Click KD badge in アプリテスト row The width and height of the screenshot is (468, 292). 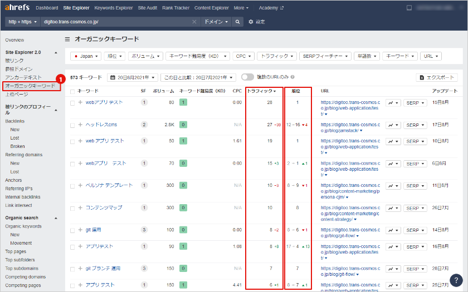click(x=183, y=246)
